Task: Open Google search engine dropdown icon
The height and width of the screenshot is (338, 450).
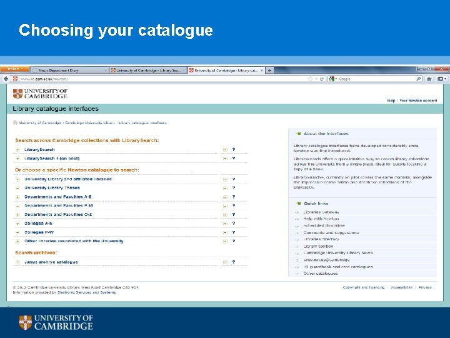Action: coord(332,79)
